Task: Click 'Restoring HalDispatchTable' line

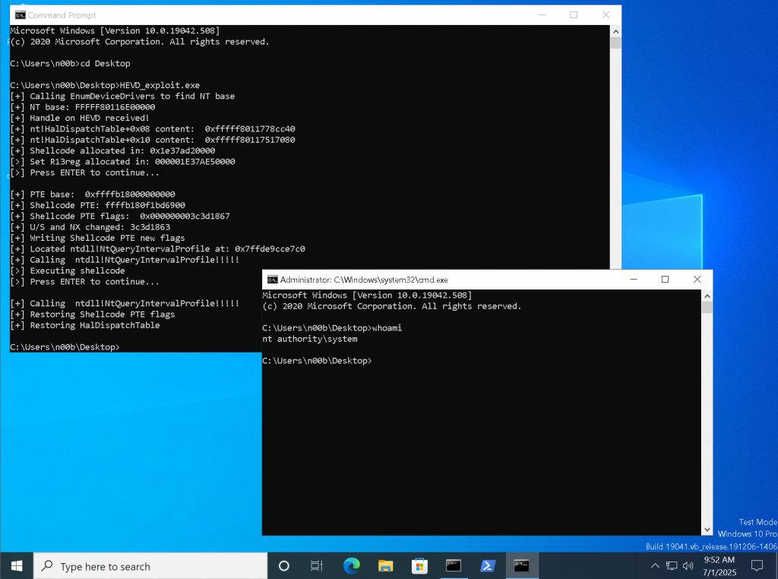Action: [x=85, y=325]
